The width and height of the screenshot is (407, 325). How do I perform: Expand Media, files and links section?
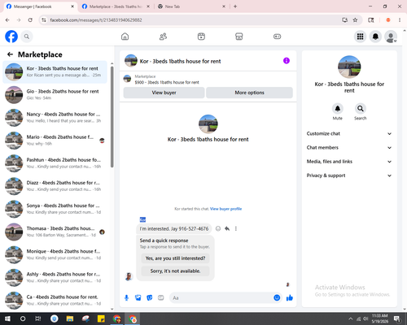[x=349, y=162]
